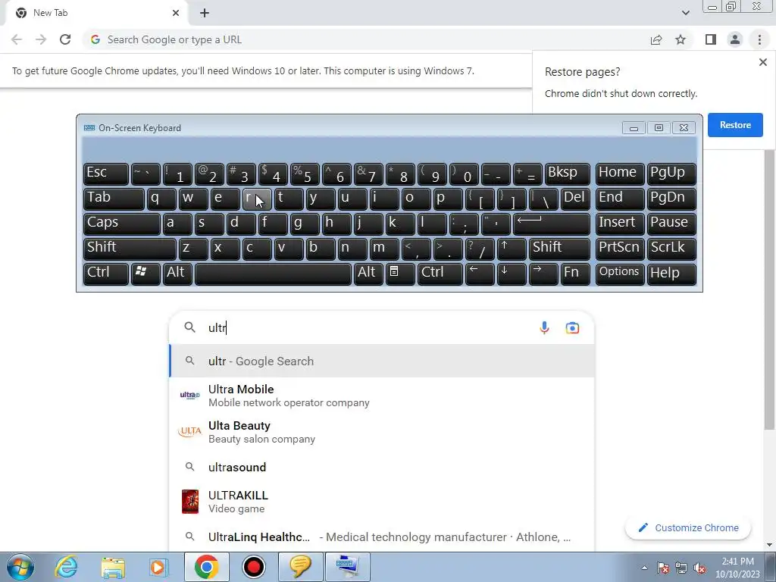Toggle the Caps key on the On-Screen Keyboard
Image resolution: width=776 pixels, height=582 pixels.
coord(121,223)
